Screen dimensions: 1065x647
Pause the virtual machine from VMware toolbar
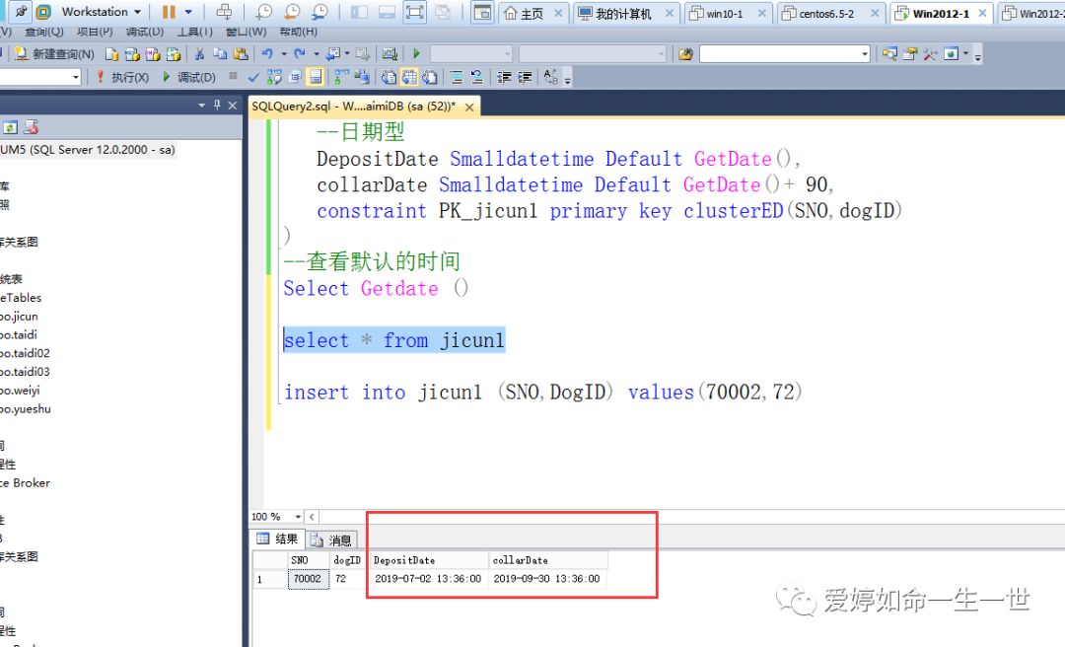tap(169, 12)
